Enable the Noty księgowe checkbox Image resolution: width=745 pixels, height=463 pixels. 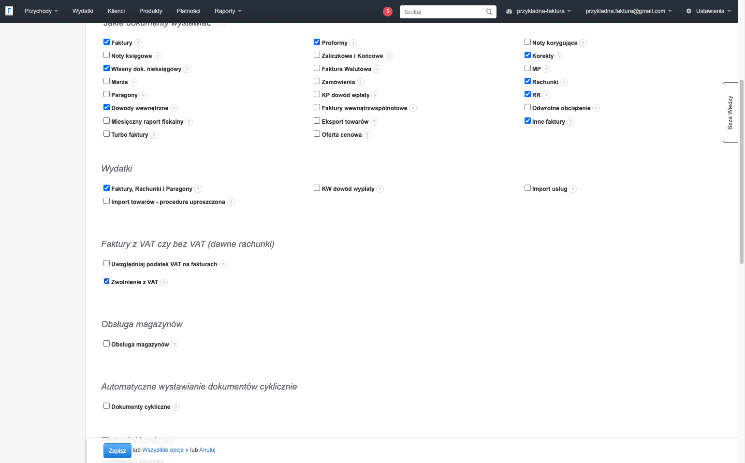106,55
